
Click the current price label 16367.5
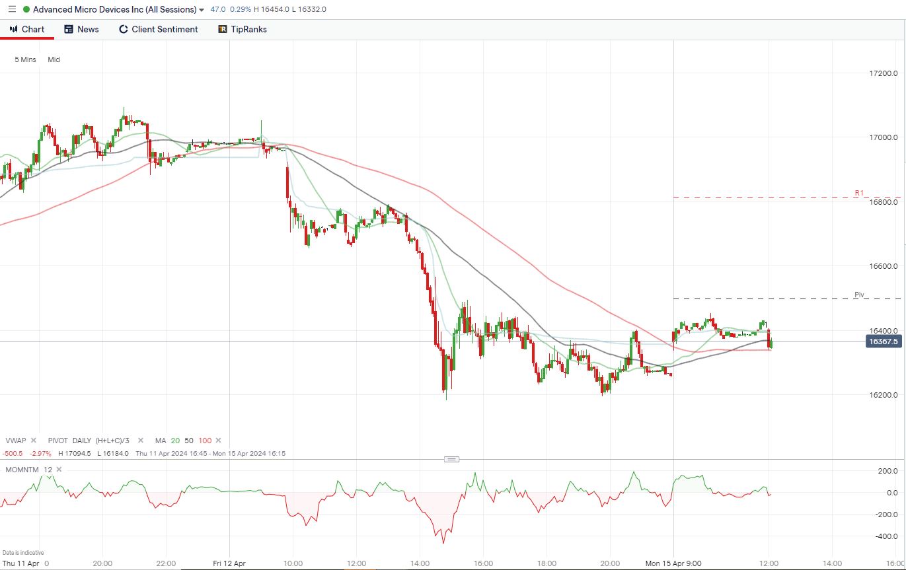click(x=884, y=341)
